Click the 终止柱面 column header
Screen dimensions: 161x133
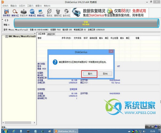click(114, 38)
